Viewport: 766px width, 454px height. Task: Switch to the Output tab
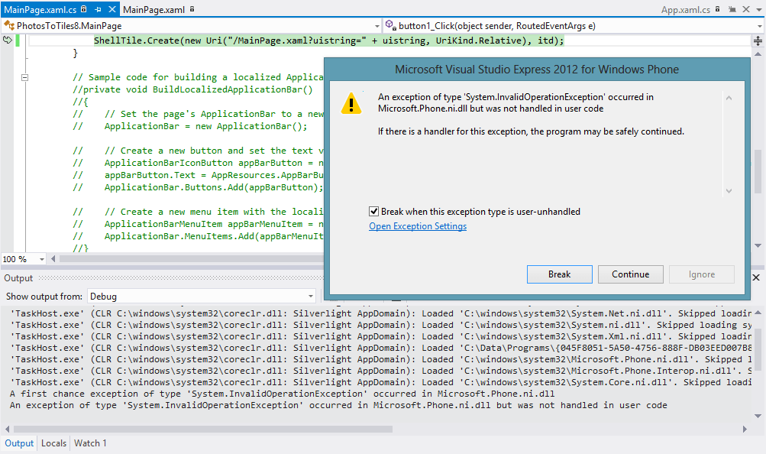[19, 443]
